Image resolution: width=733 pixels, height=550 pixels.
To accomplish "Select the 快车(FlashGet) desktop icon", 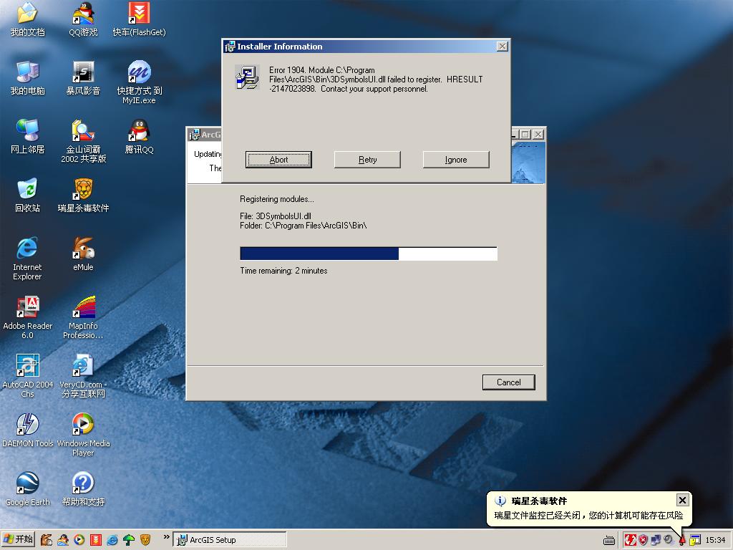I will (140, 19).
